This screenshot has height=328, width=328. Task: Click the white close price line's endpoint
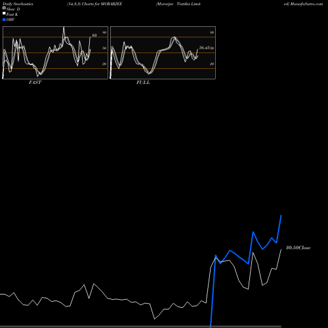(281, 249)
